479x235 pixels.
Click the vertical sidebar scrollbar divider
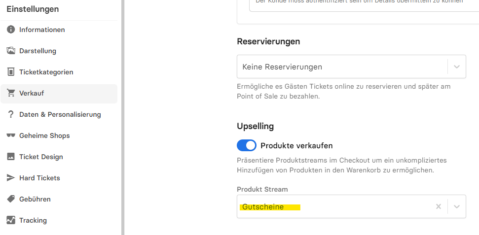(123, 117)
